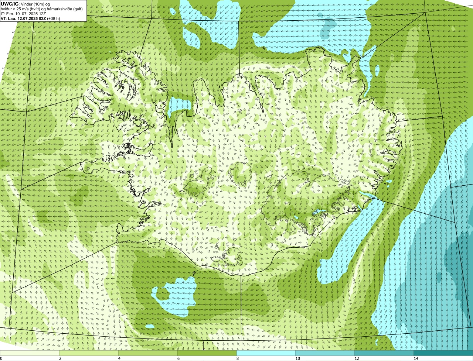The image size is (473, 361).
Task: Click the 12–14 m/s teal legend swatch
Action: (384, 353)
